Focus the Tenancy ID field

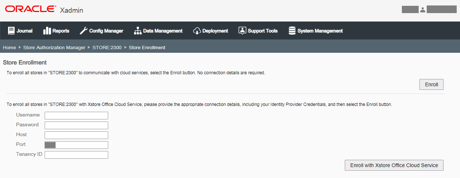(76, 155)
